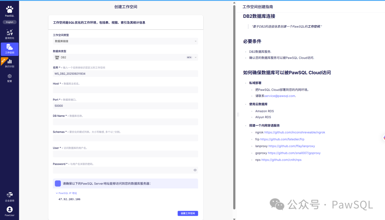This screenshot has width=385, height=220.
Task: Click the BETA badge in database type field
Action: point(189,57)
